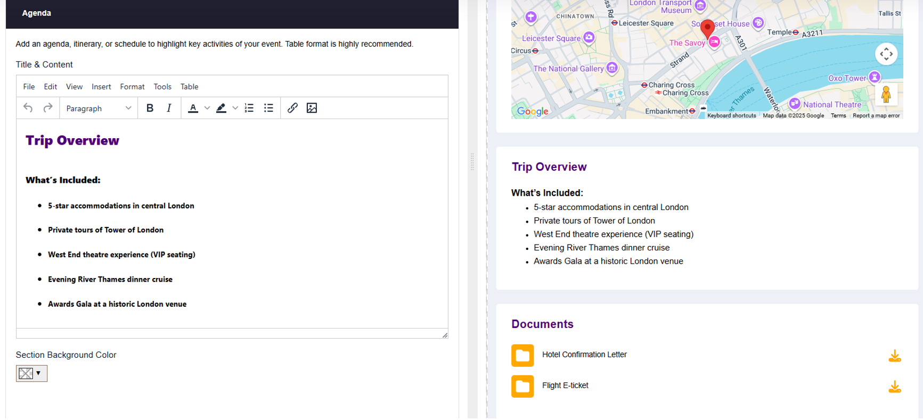The width and height of the screenshot is (923, 420).
Task: Open the Table menu
Action: (x=189, y=87)
